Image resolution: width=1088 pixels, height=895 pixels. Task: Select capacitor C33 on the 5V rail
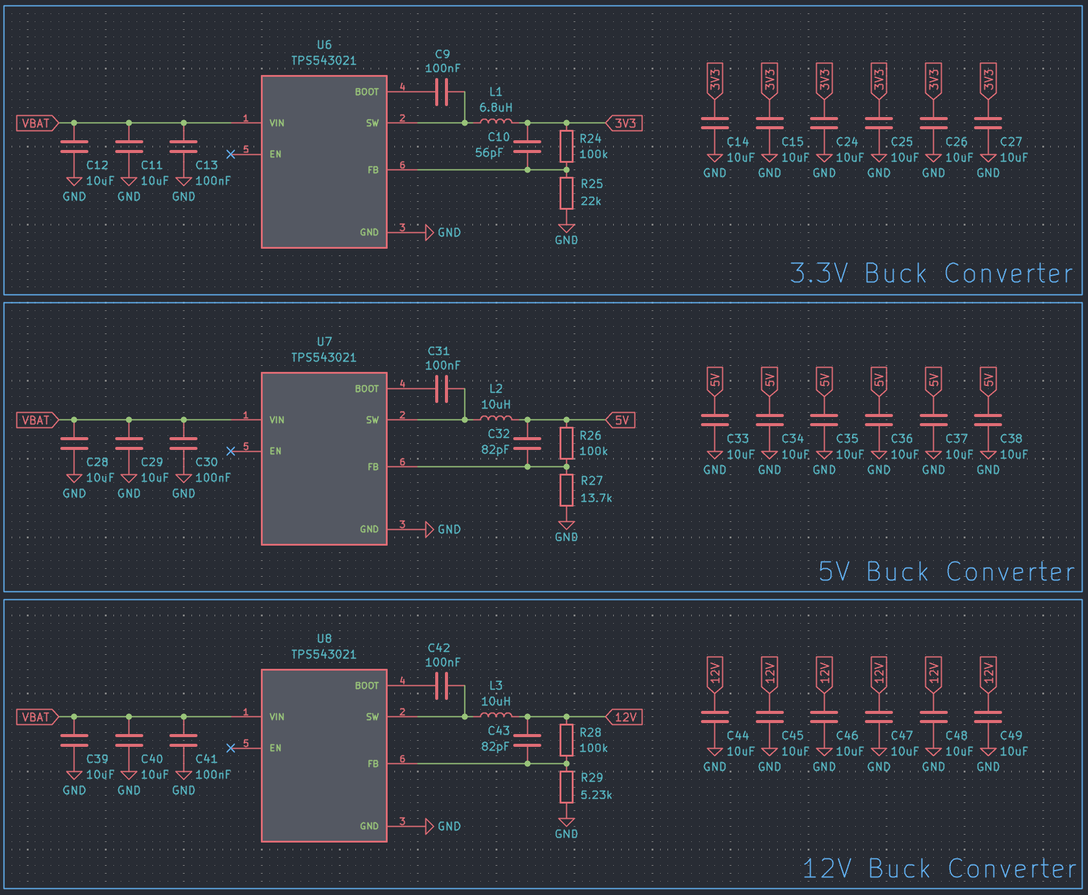coord(715,421)
